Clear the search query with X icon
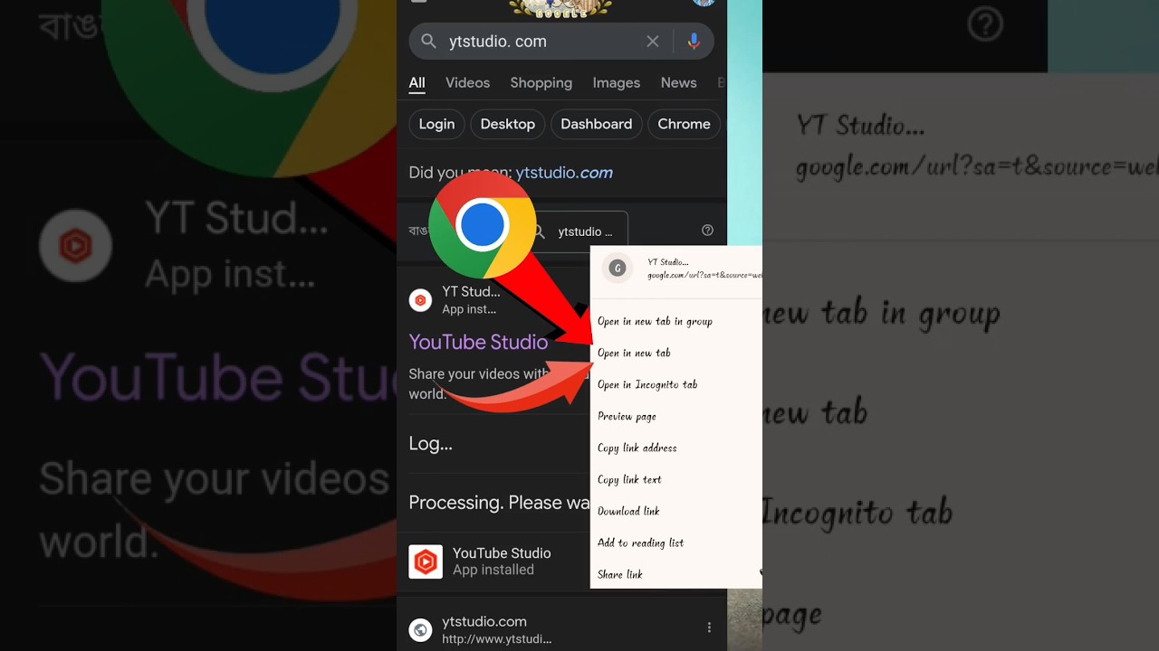This screenshot has width=1159, height=651. click(653, 42)
